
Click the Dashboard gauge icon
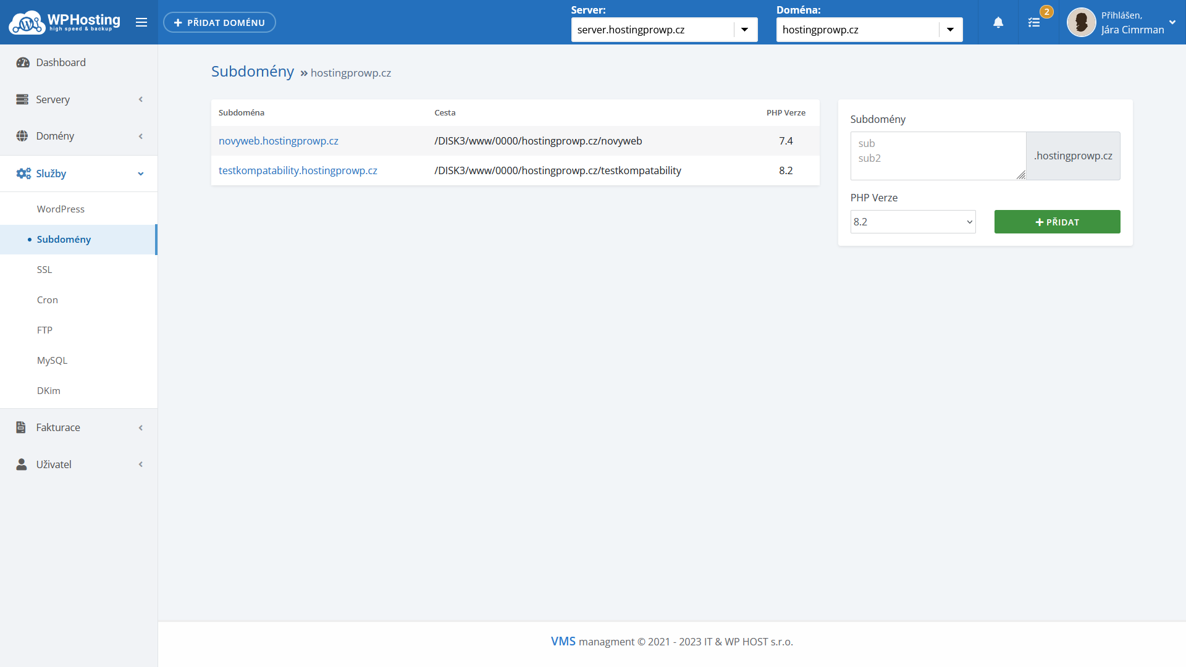[x=23, y=62]
